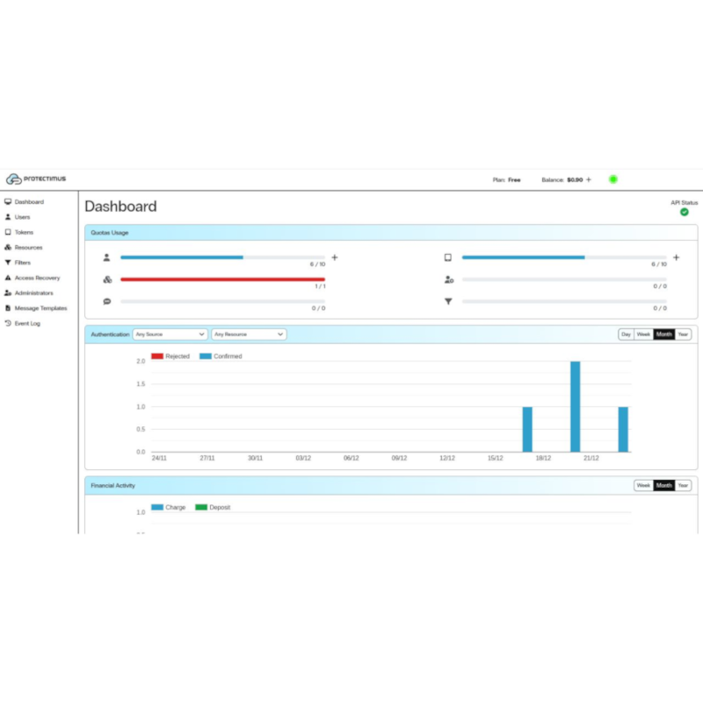703x703 pixels.
Task: Click the administrators quota icon
Action: [449, 279]
